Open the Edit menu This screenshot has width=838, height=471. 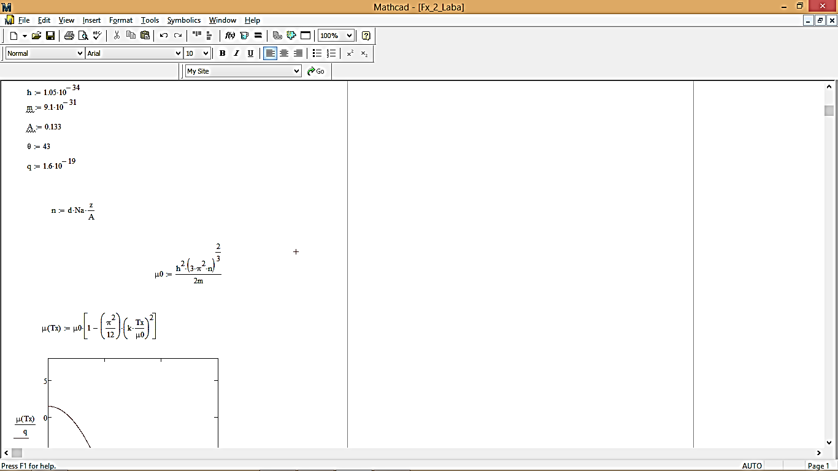[x=44, y=20]
